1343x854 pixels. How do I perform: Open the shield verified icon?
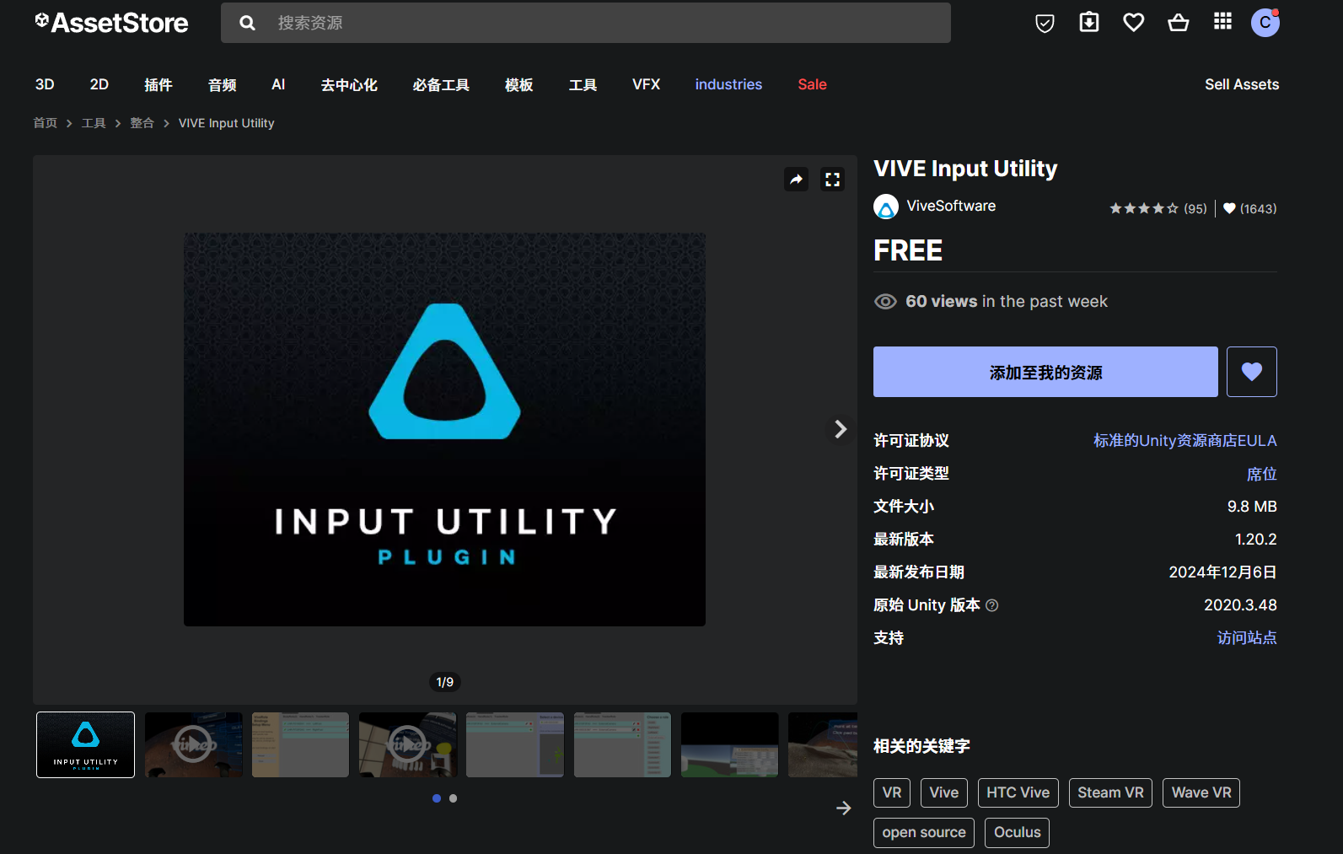tap(1045, 23)
